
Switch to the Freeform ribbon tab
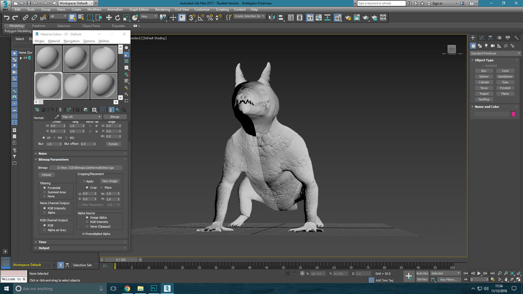[x=39, y=26]
